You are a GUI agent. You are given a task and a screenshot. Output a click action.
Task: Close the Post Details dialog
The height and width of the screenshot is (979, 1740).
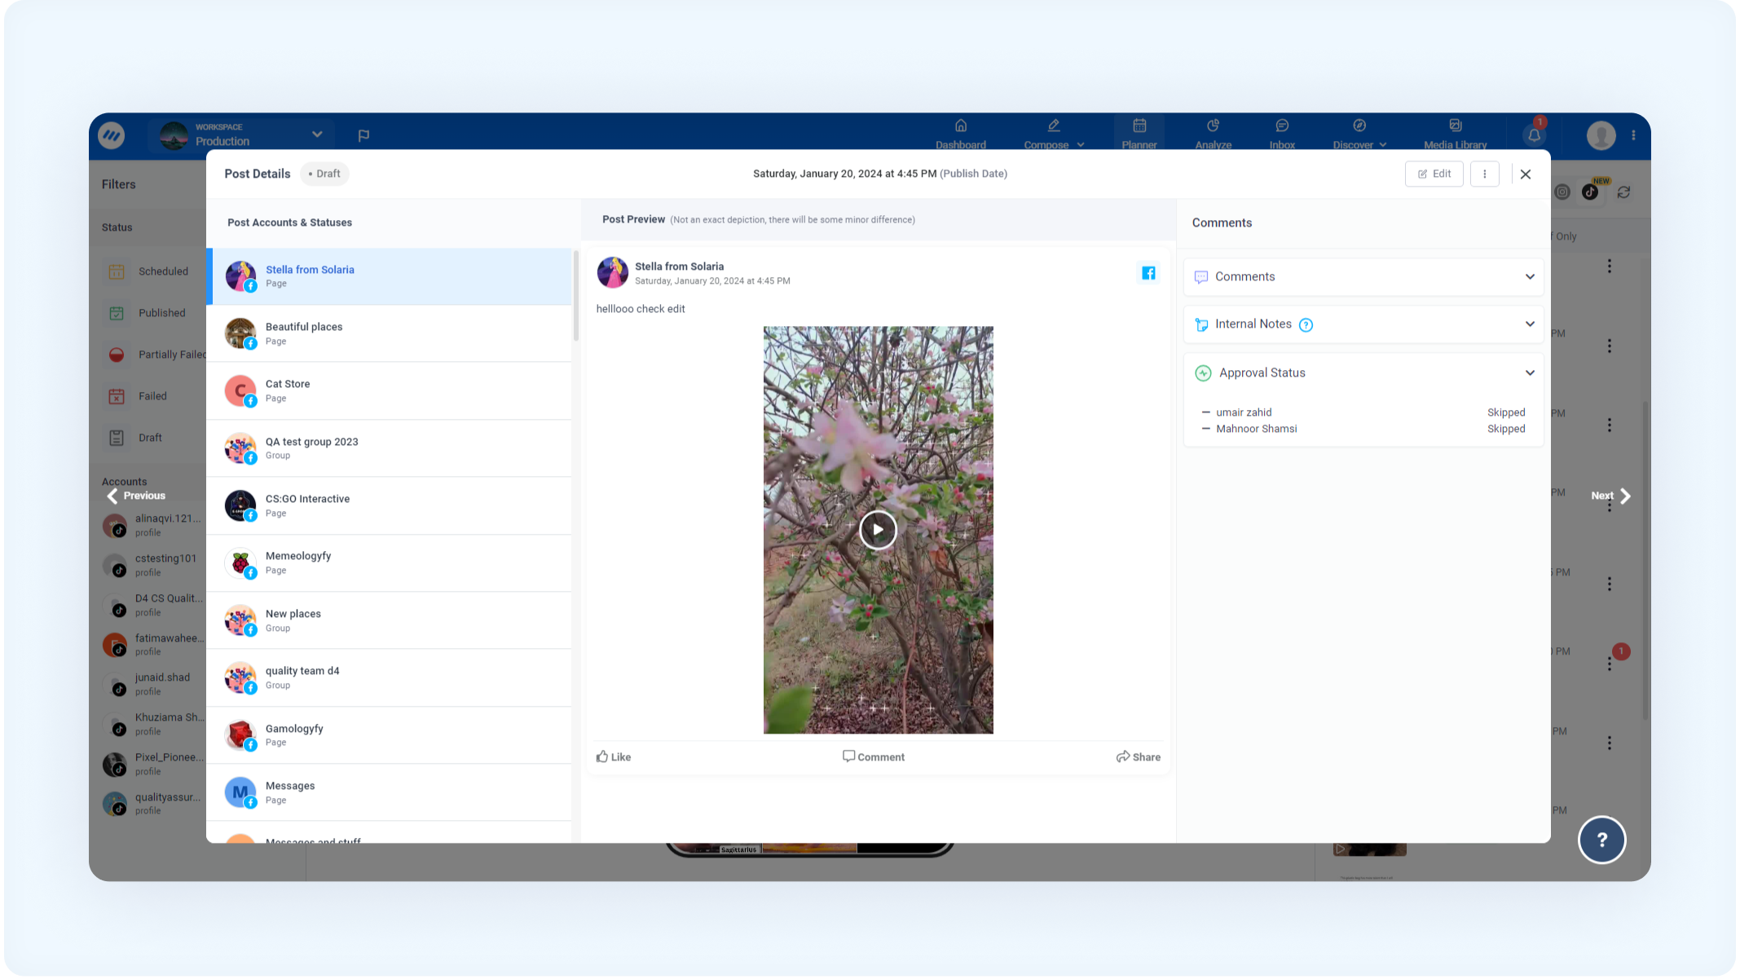click(x=1526, y=174)
